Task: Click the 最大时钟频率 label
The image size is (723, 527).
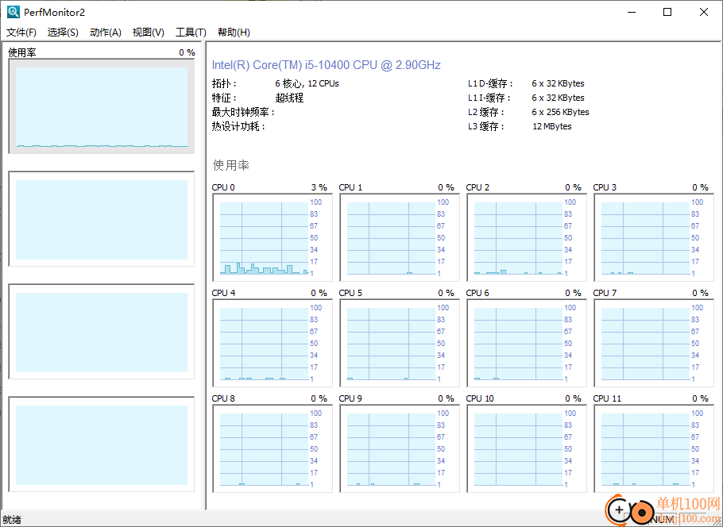Action: click(x=243, y=112)
